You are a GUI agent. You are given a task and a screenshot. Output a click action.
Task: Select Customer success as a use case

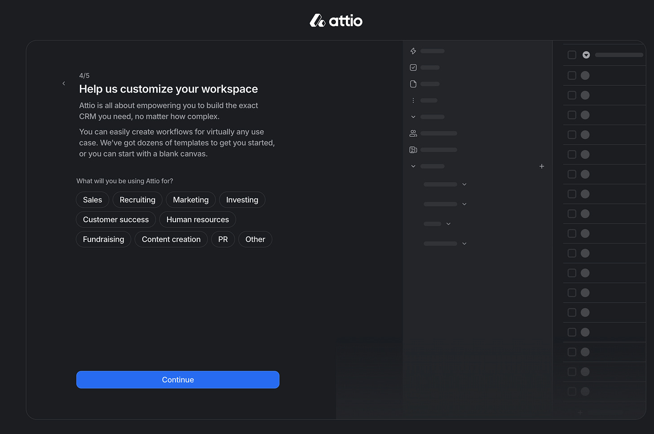pyautogui.click(x=116, y=219)
